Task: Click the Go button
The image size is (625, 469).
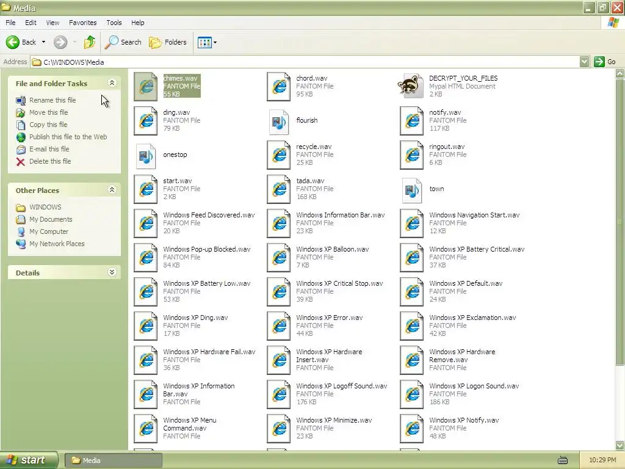Action: coord(605,62)
